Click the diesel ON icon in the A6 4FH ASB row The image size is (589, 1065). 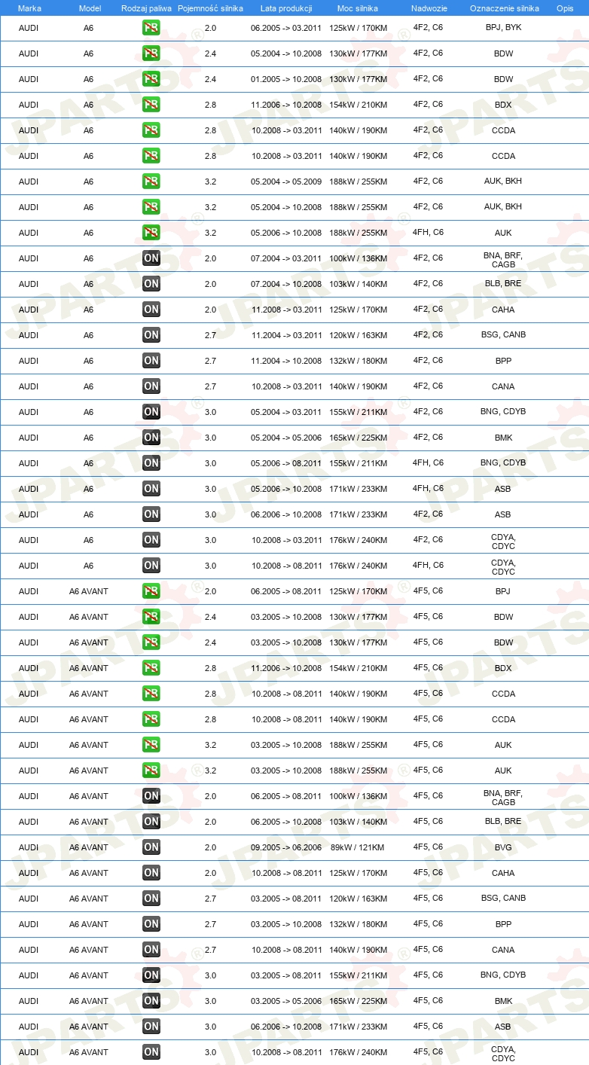click(x=151, y=489)
